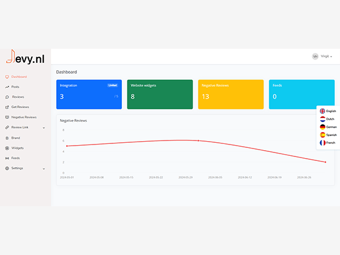Screen dimensions: 340x255
Task: Click the English UK flag icon
Action: tap(322, 111)
